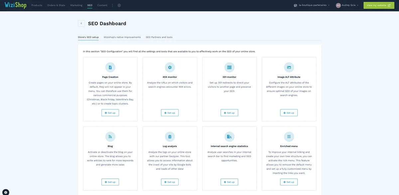Click the Image ALT Attribute card title
This screenshot has height=195, width=399.
click(x=289, y=77)
